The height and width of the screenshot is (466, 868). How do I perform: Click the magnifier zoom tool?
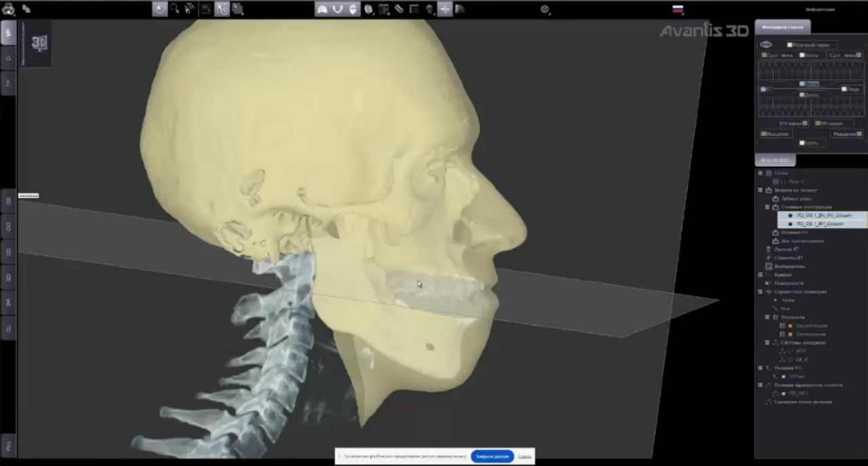point(175,9)
